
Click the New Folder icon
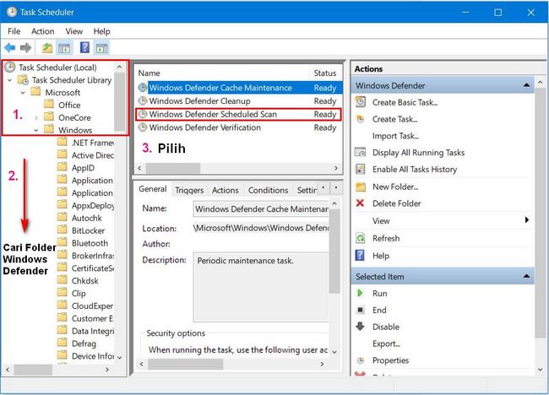pos(361,187)
